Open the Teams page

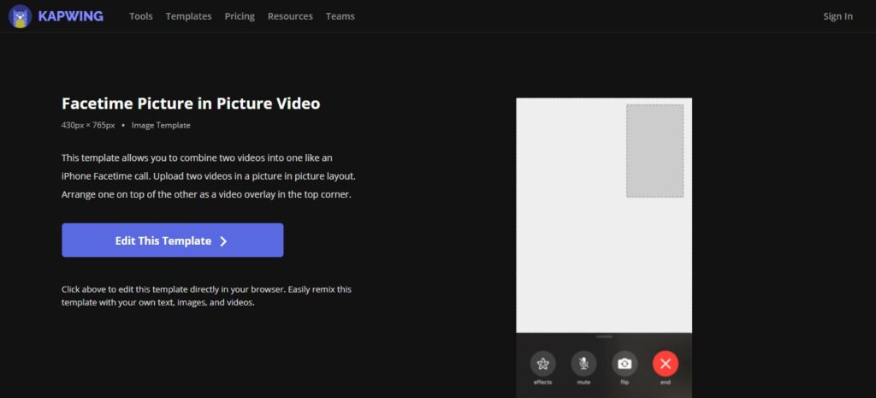(x=340, y=16)
